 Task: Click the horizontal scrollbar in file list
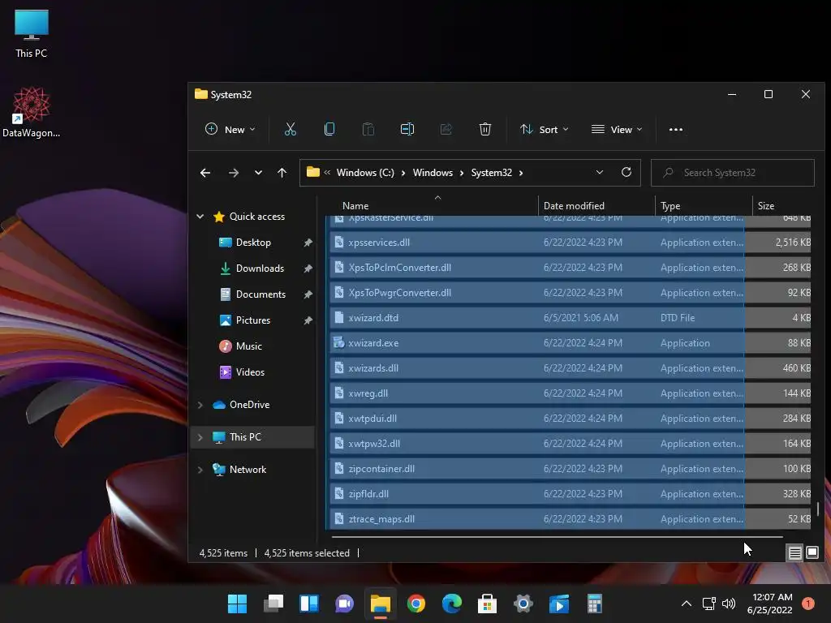(557, 537)
